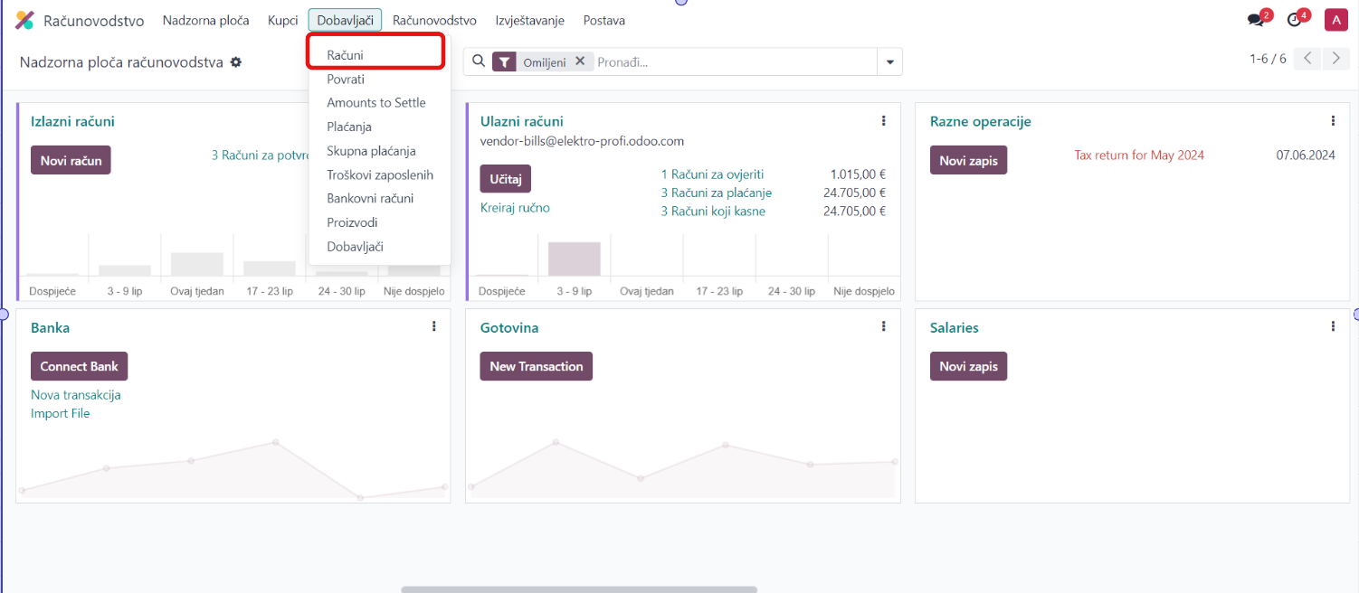Viewport: 1359px width, 593px height.
Task: Click the user avatar icon
Action: click(x=1335, y=20)
